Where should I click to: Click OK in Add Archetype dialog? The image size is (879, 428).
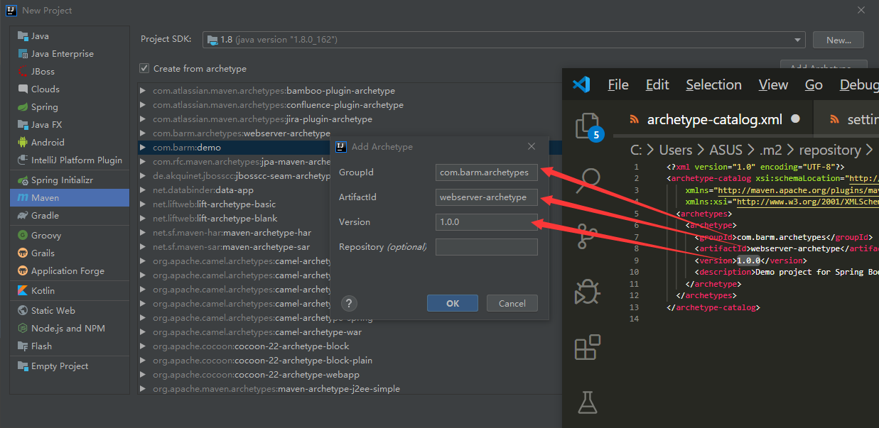(x=453, y=303)
